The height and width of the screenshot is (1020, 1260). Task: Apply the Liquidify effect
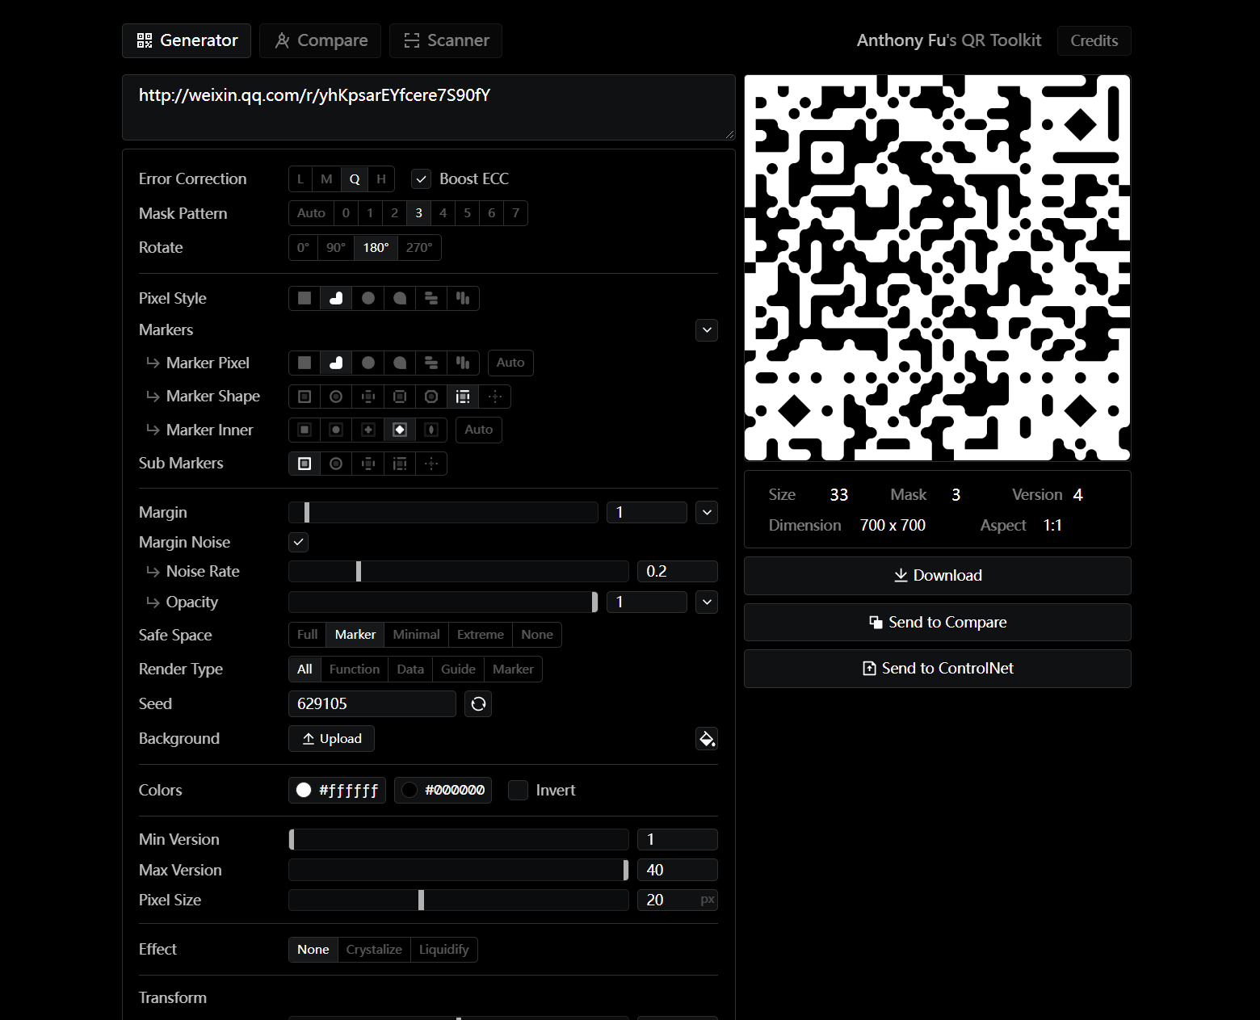pos(443,950)
